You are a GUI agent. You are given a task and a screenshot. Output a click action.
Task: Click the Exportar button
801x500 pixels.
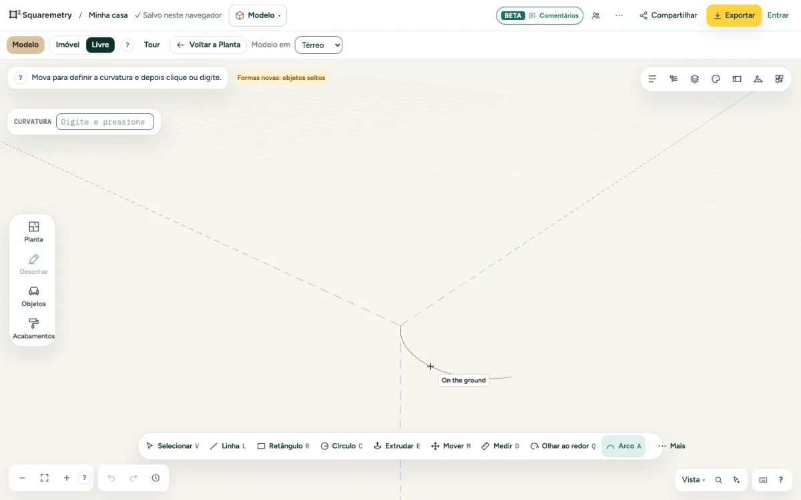(734, 15)
